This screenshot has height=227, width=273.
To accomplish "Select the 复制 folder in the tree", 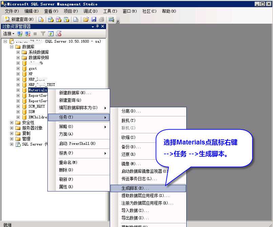I will pos(26,133).
